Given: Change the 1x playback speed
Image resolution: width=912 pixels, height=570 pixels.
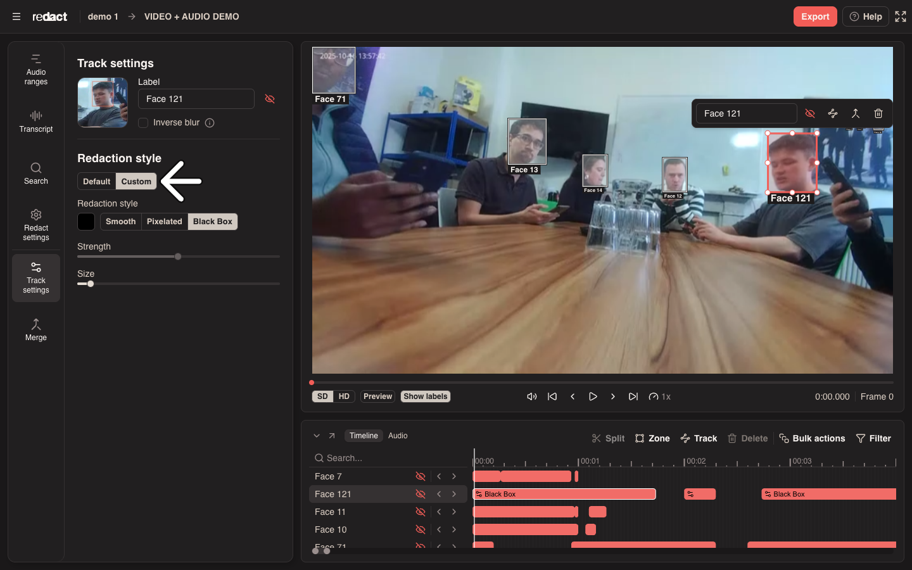Looking at the screenshot, I should point(660,396).
